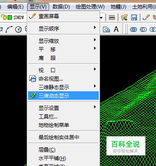Select the circle tool icon
The image size is (156, 166).
18,29
